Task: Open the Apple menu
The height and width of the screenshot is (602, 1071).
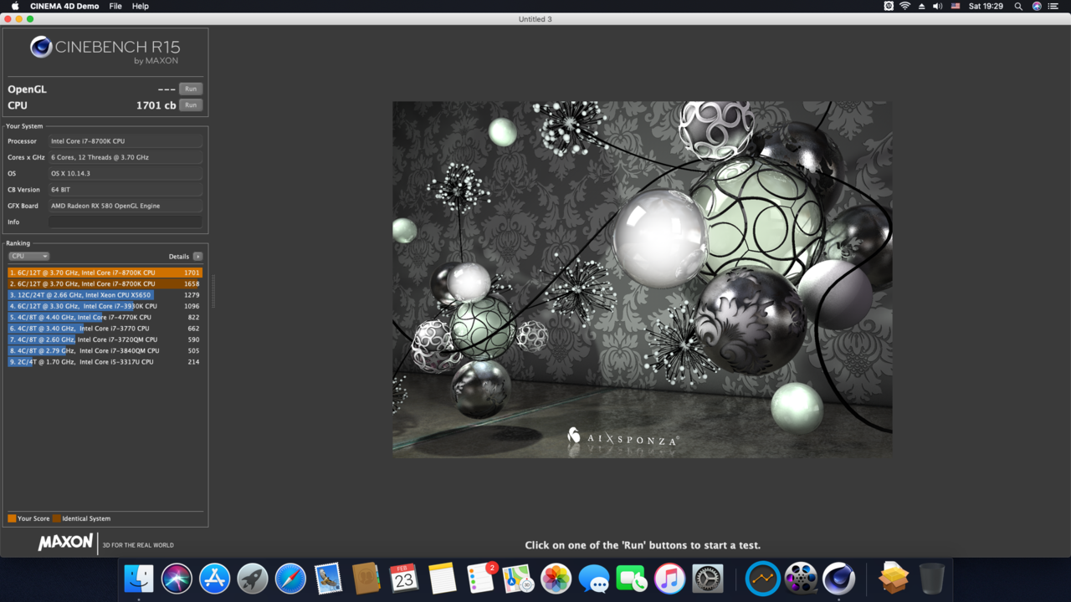Action: pyautogui.click(x=14, y=6)
